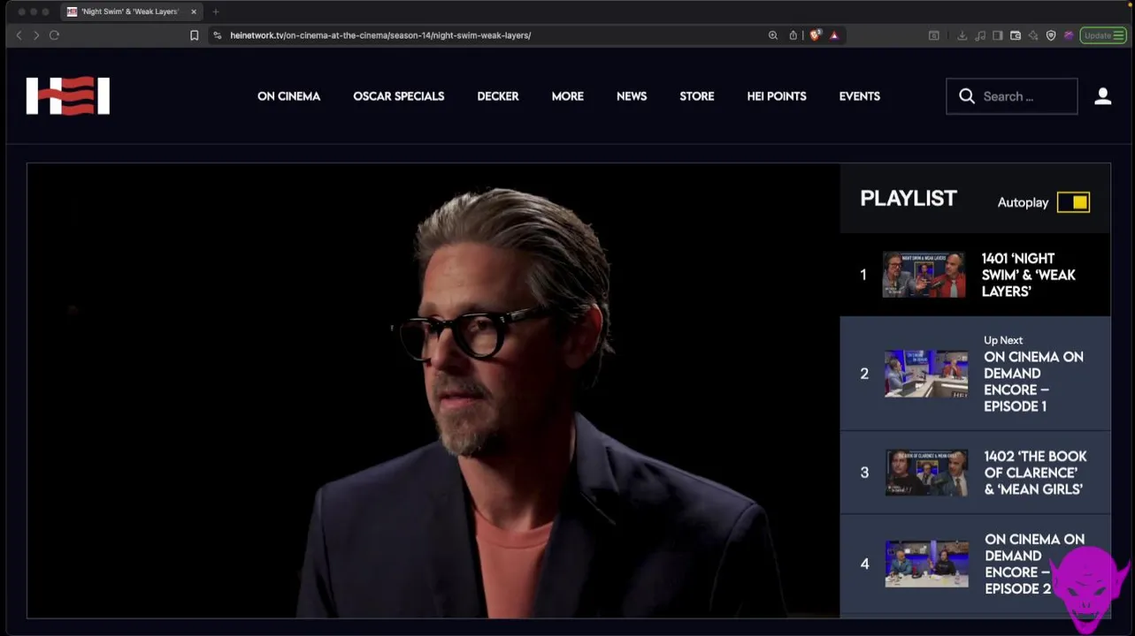Bookmark this page
This screenshot has width=1135, height=636.
tap(195, 35)
